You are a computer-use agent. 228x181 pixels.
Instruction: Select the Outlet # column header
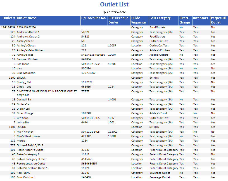[9, 18]
